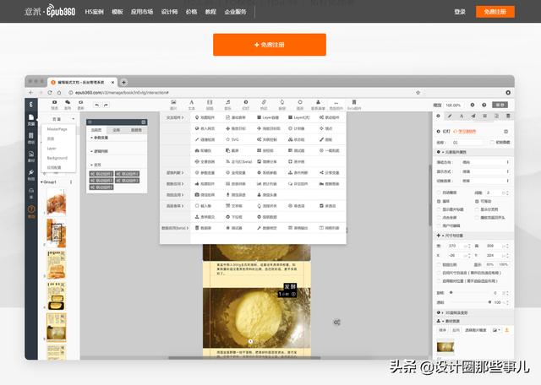Adjust the opacity slider handle
541x385 pixels.
(489, 302)
